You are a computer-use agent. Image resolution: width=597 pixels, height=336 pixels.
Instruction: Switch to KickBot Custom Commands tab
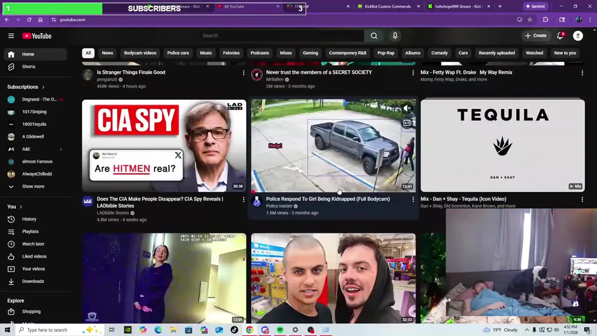pos(388,7)
